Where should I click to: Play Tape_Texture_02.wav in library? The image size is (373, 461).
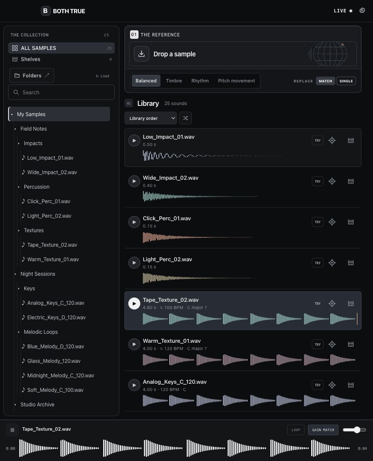pos(134,303)
